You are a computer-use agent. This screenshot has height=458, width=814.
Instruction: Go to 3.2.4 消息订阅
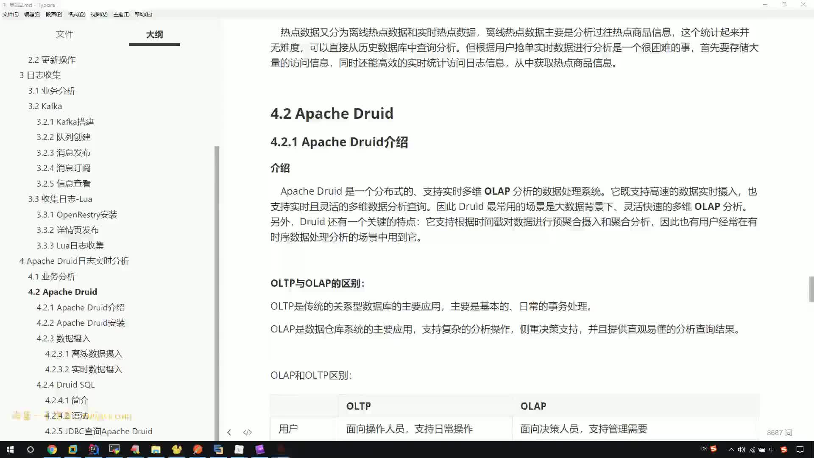pos(64,168)
